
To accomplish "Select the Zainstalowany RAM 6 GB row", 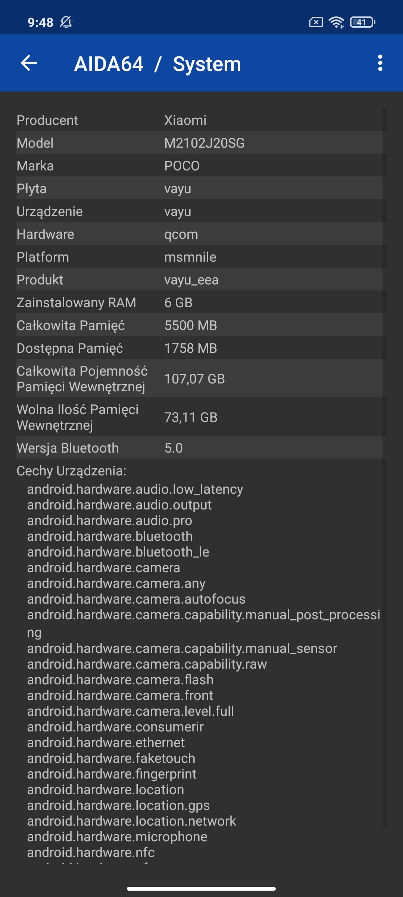I will coord(199,302).
